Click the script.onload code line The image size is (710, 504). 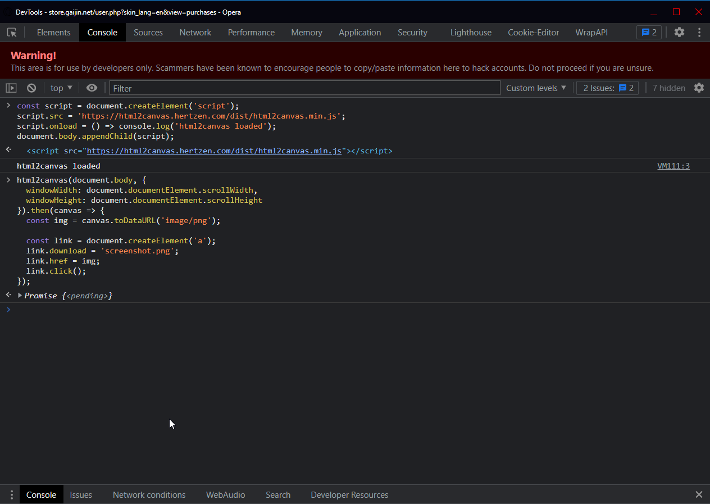[x=147, y=126]
